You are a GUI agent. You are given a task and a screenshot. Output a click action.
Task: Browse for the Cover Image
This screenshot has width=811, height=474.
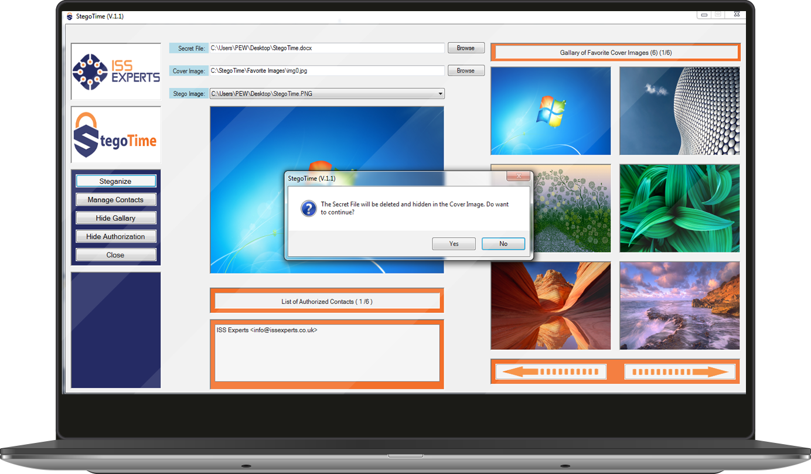pos(466,71)
